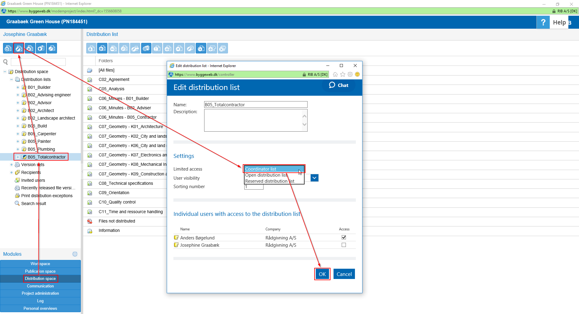This screenshot has height=314, width=579.
Task: Open the Chat button in dialog header
Action: click(338, 85)
